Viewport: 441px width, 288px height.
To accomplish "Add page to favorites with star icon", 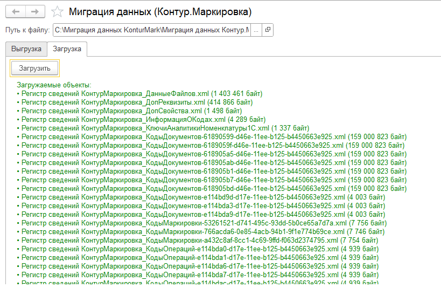I will coord(58,11).
